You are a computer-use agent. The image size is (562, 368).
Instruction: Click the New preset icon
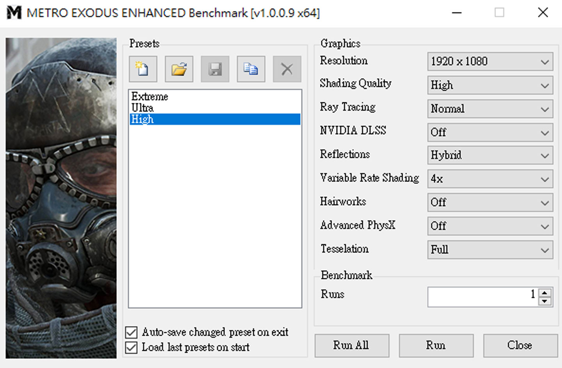pyautogui.click(x=143, y=69)
